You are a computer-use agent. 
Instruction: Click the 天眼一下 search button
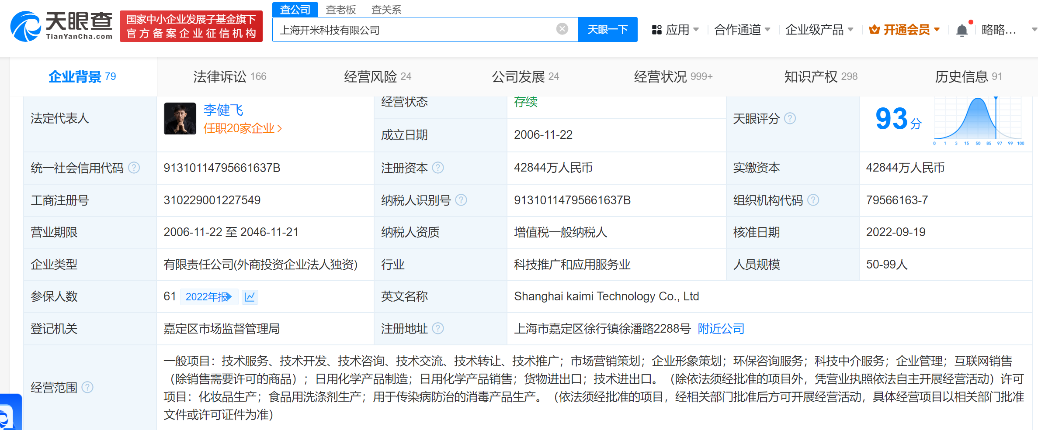tap(608, 29)
